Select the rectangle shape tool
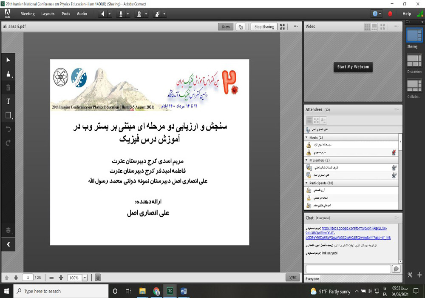425x298 pixels. [x=8, y=115]
